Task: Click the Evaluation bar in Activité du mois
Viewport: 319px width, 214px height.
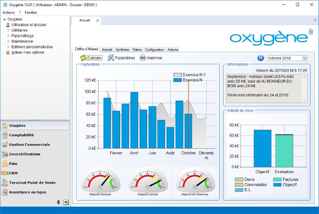Action: click(284, 151)
